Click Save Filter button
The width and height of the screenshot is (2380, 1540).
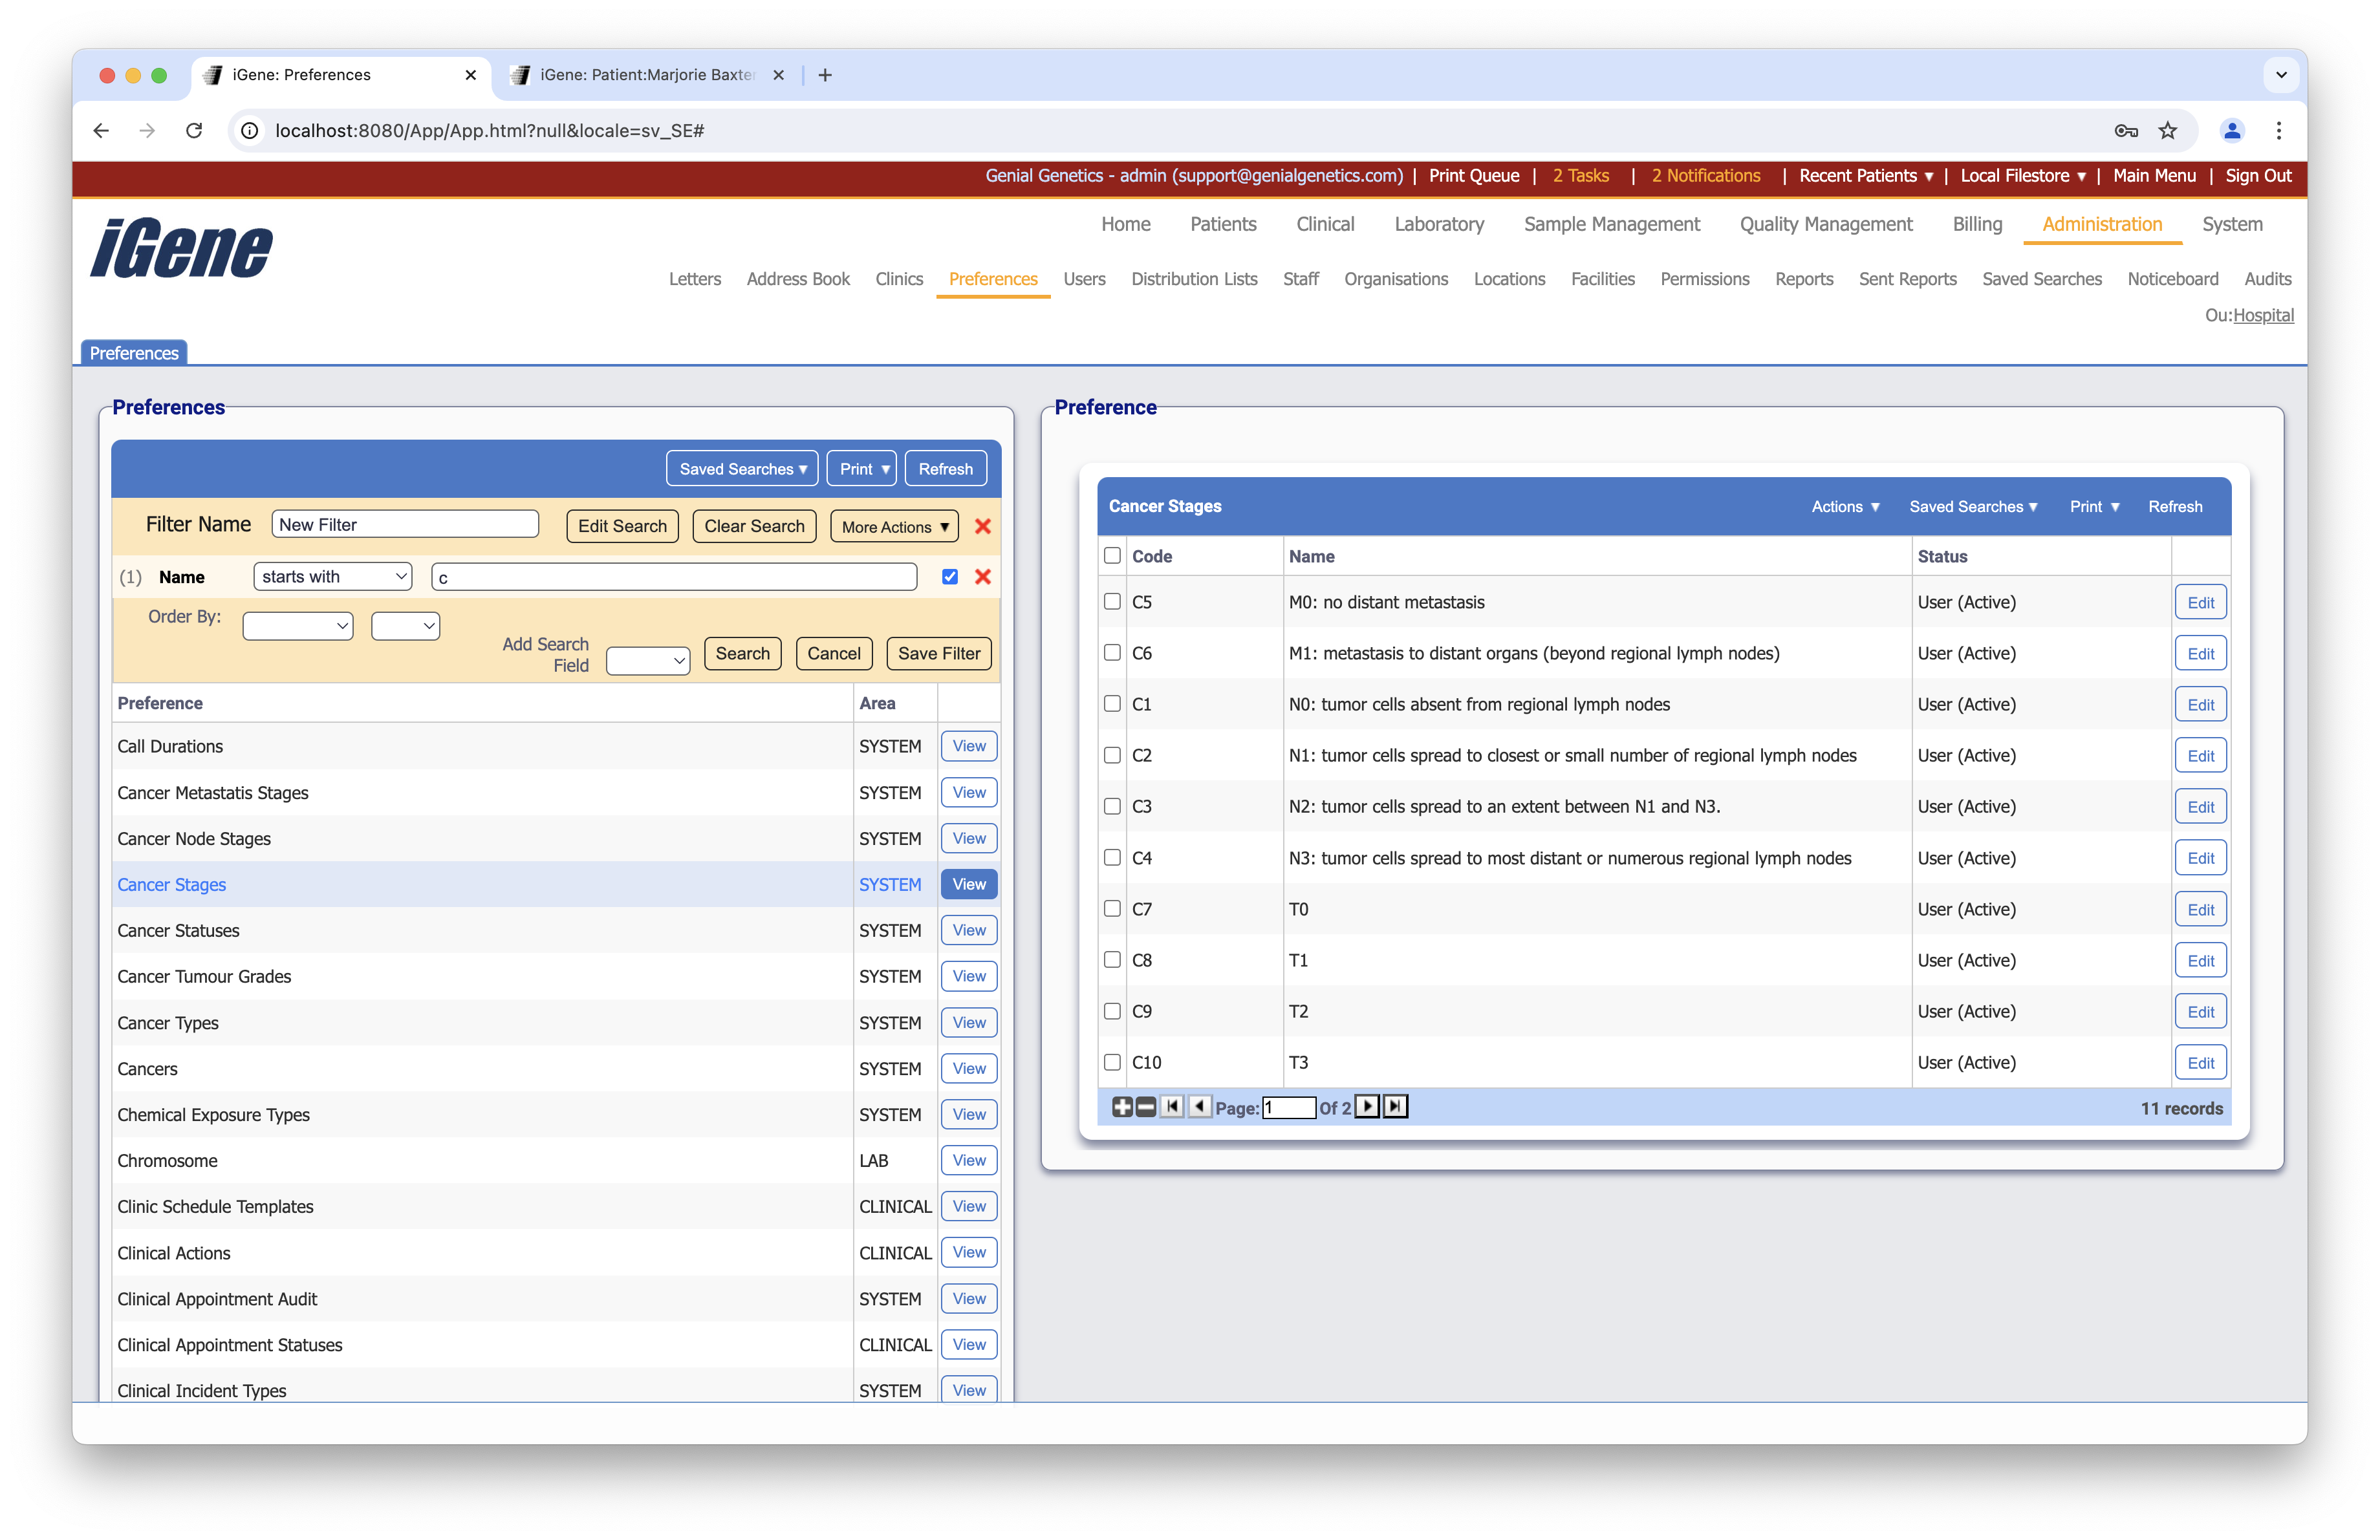click(938, 654)
